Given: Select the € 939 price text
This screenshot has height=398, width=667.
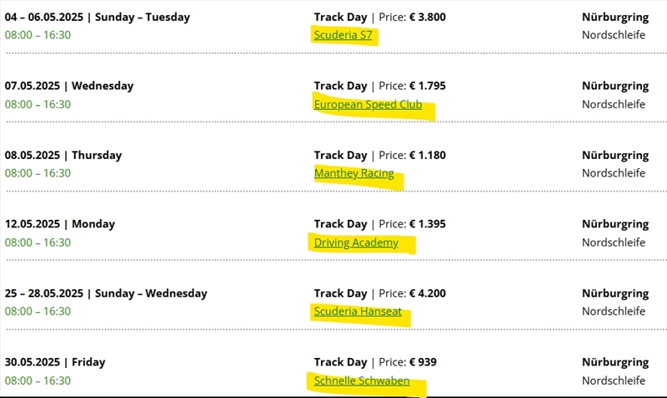Looking at the screenshot, I should point(423,362).
